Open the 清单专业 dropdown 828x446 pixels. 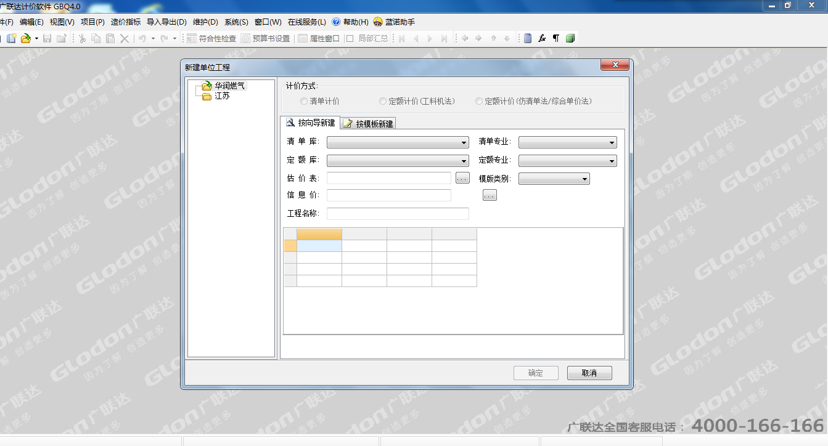[568, 143]
